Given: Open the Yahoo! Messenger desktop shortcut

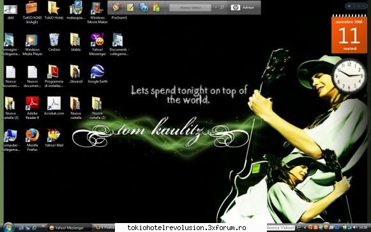Looking at the screenshot, I should coord(97,44).
